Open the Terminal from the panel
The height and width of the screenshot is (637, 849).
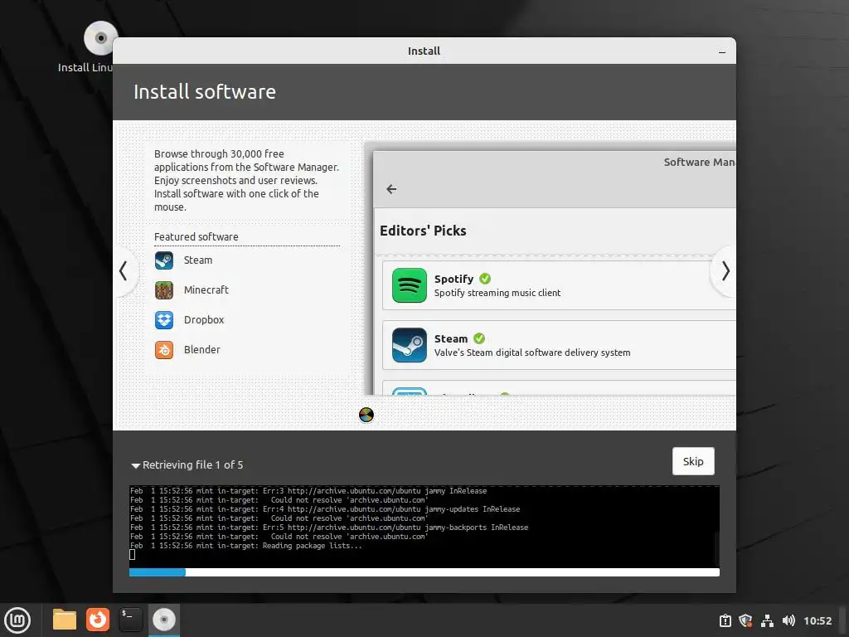(x=130, y=620)
